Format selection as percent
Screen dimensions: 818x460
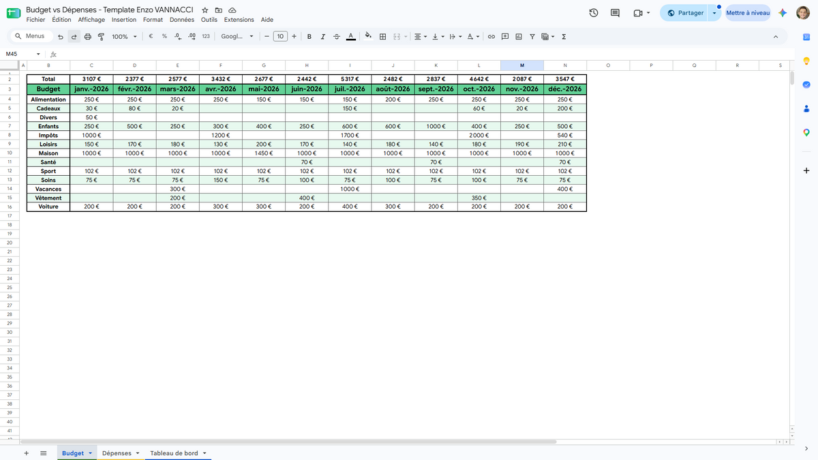(164, 37)
